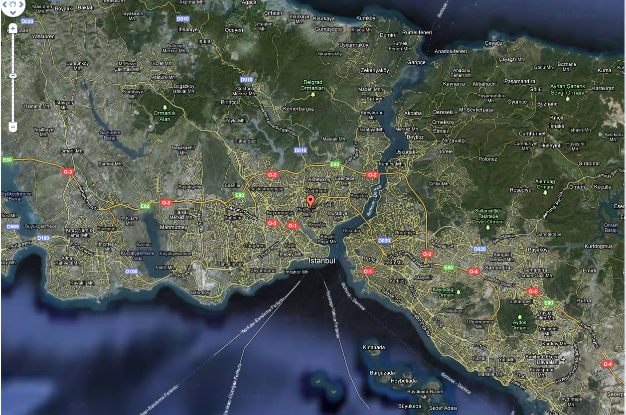This screenshot has height=415, width=626.
Task: Click the Ormanlık Alan forest tree icon
Action: (x=165, y=107)
